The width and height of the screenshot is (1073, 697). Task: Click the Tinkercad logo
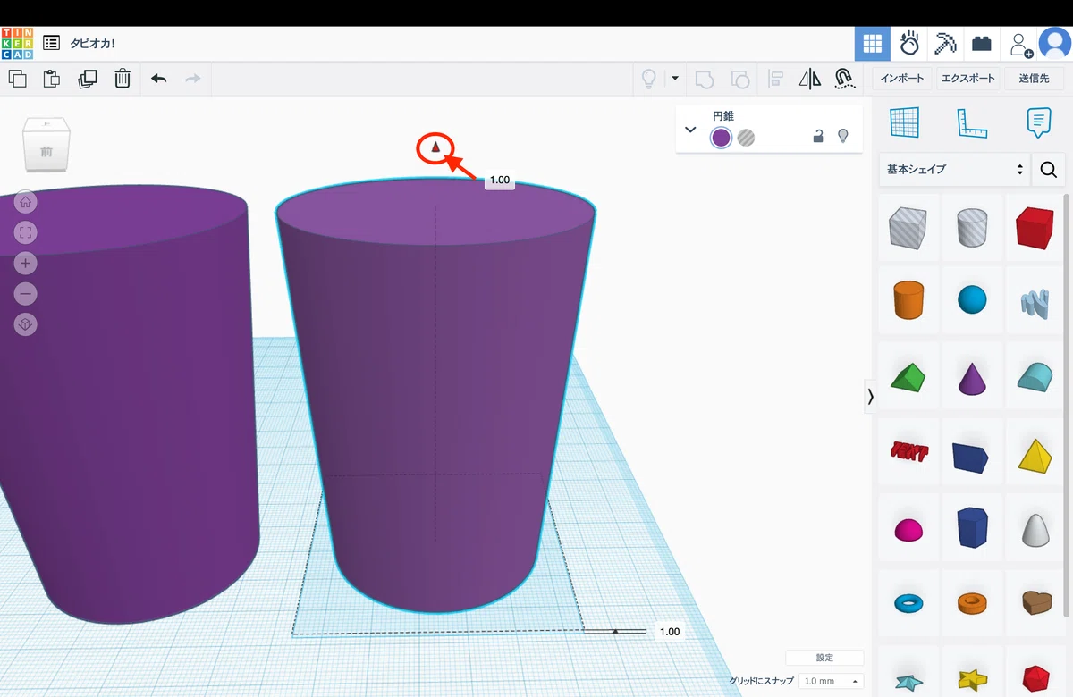17,43
